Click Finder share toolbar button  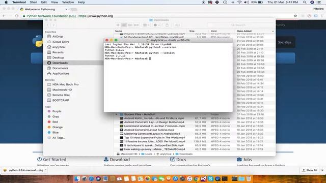coord(167,25)
